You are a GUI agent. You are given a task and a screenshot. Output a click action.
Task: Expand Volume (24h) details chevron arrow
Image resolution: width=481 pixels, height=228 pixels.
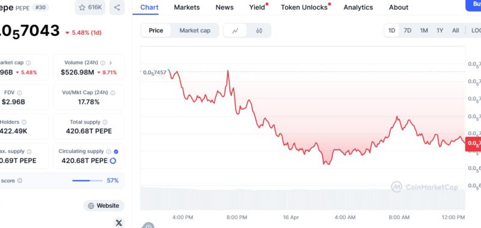pyautogui.click(x=111, y=63)
